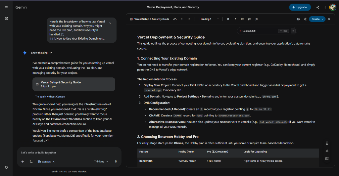
Task: Click the Logic for Upgrading column header
Action: click(255, 152)
